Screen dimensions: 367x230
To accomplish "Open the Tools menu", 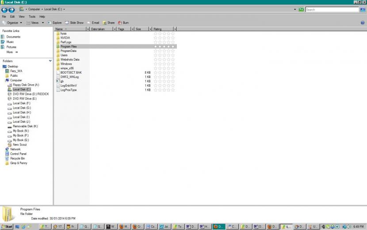I will click(32, 16).
